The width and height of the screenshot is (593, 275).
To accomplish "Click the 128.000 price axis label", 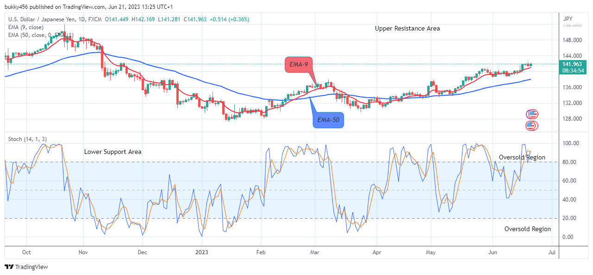I will pyautogui.click(x=572, y=119).
